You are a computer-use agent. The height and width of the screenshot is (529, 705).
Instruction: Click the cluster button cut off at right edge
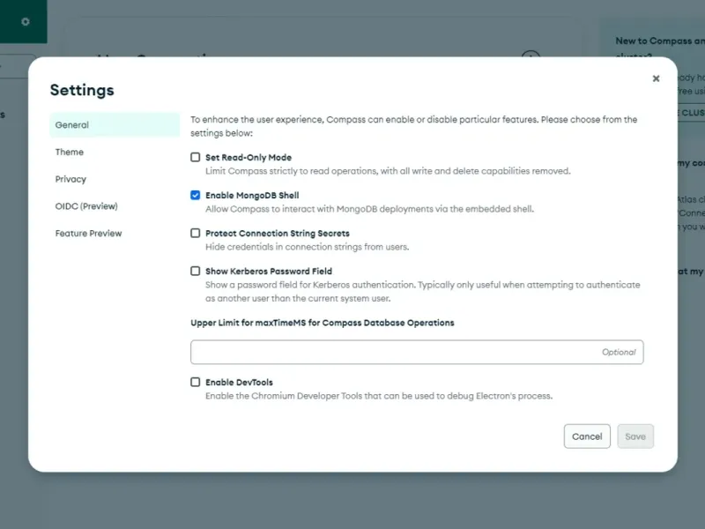(x=691, y=113)
